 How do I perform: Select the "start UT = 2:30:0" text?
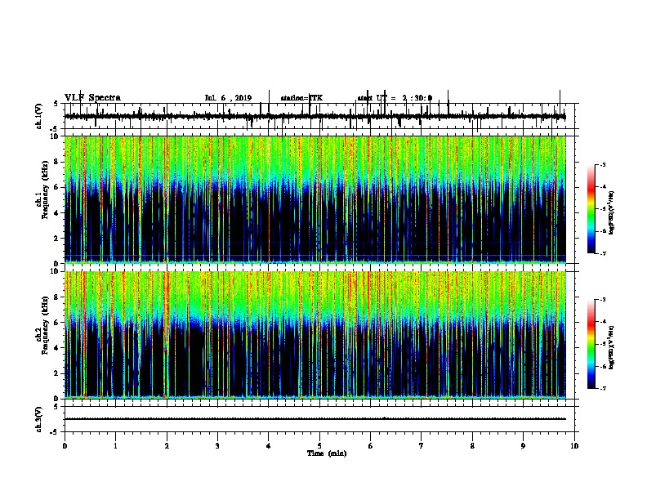(395, 98)
